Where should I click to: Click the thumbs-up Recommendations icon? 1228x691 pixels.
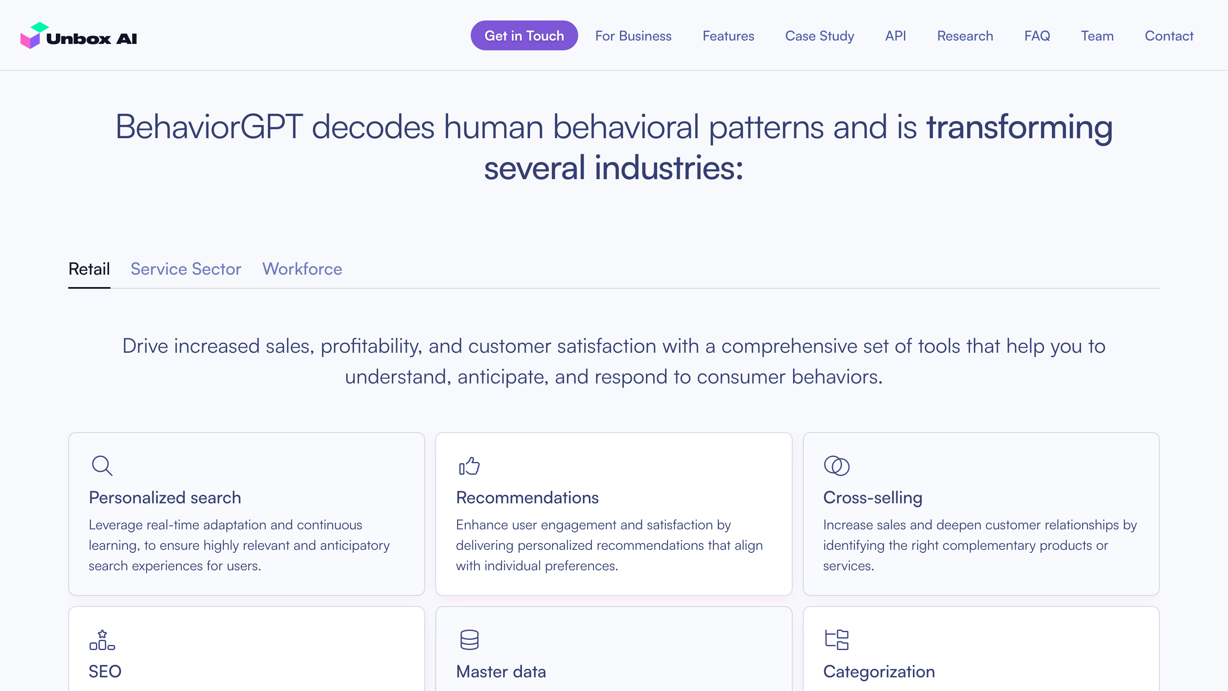point(469,466)
